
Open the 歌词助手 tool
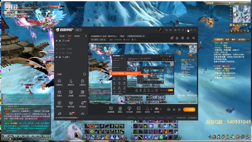coord(83,93)
